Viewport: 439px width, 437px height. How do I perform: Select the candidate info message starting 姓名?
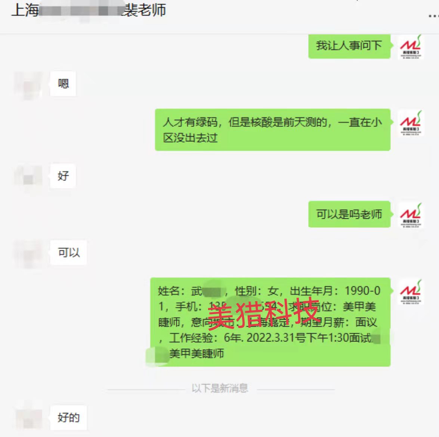[x=270, y=322]
